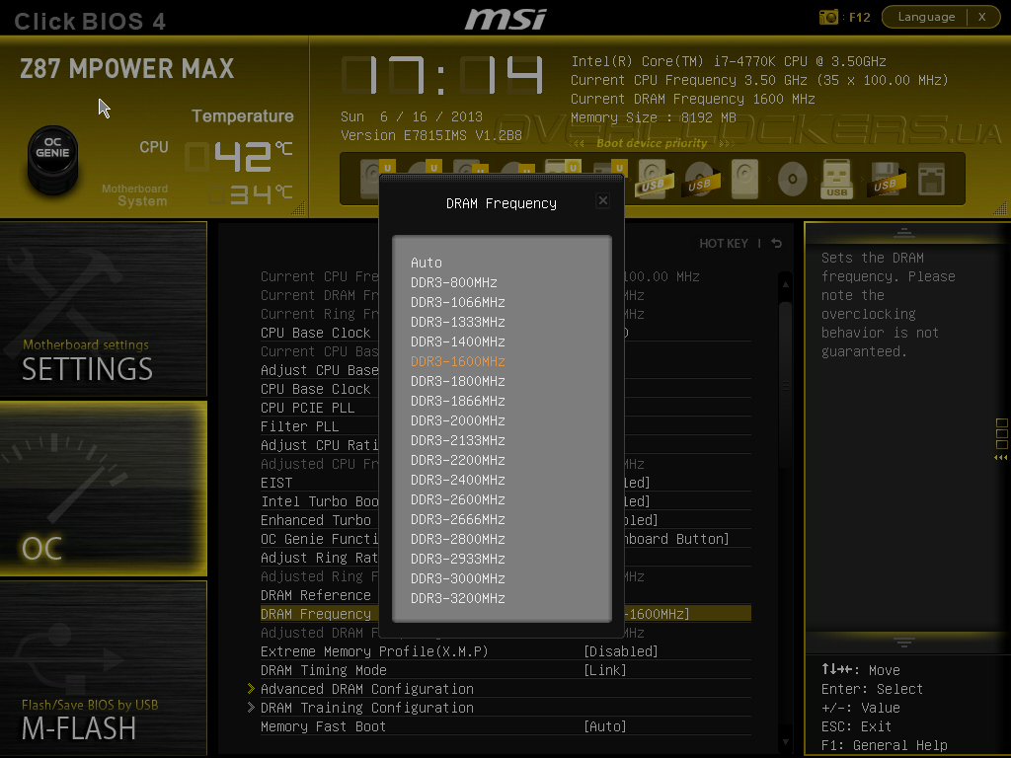The height and width of the screenshot is (758, 1011).
Task: Click the DRAM Timing [Link] value
Action: [x=605, y=670]
